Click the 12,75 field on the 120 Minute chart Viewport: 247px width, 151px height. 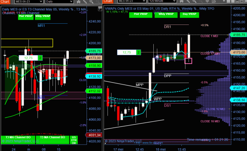126,52
